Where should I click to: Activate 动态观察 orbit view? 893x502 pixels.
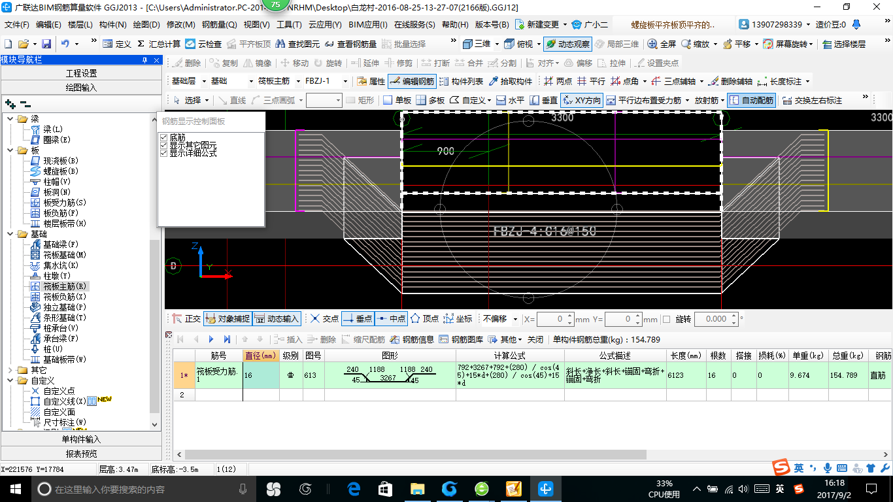pyautogui.click(x=567, y=44)
